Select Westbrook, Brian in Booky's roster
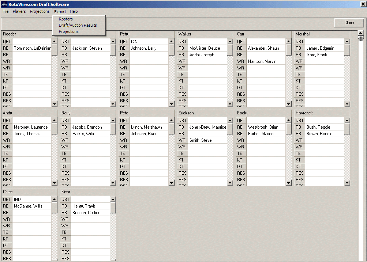This screenshot has width=367, height=262. click(x=266, y=127)
